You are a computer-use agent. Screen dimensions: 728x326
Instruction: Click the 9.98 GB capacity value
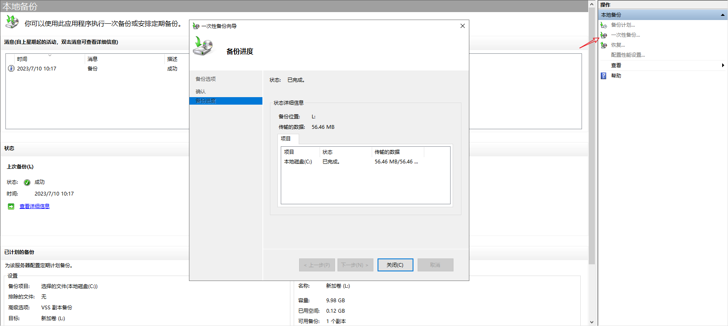[x=335, y=301]
